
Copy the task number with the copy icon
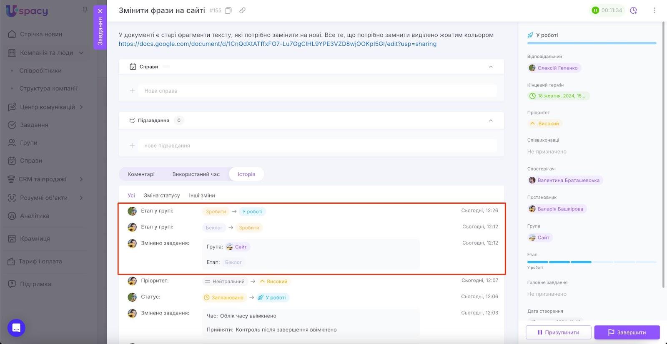pyautogui.click(x=228, y=10)
